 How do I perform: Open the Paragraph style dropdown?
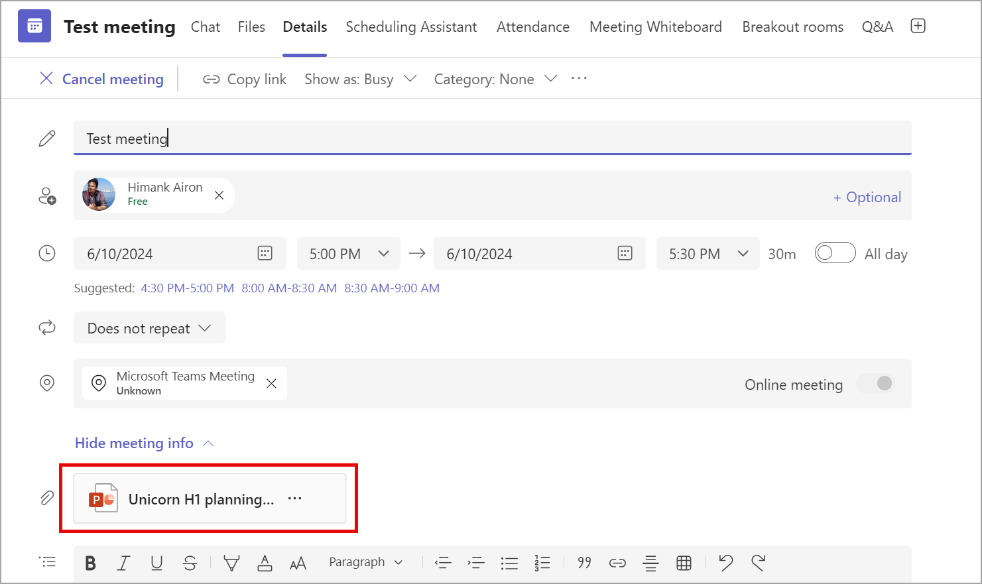pos(365,562)
